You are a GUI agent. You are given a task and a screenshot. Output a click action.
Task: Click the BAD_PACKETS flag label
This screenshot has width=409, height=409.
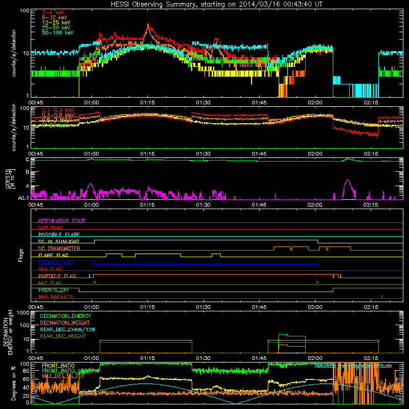[x=56, y=297]
